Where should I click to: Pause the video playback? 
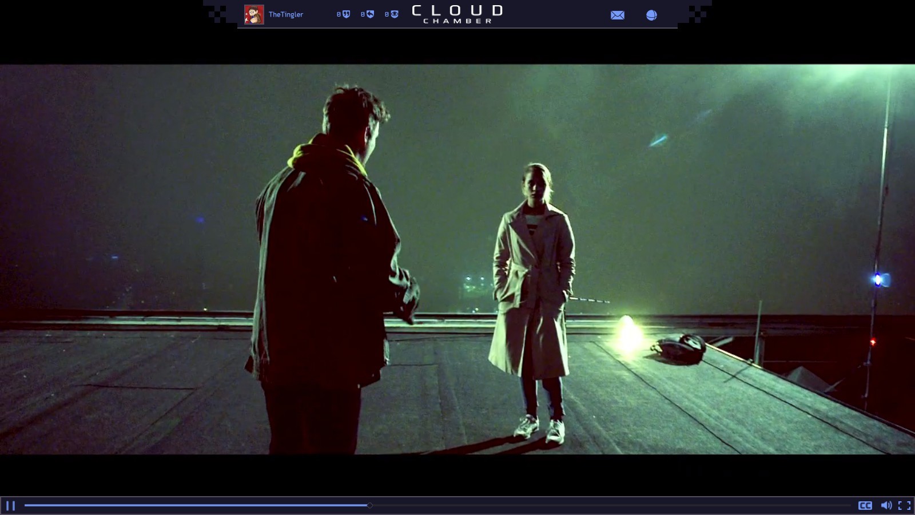(10, 505)
